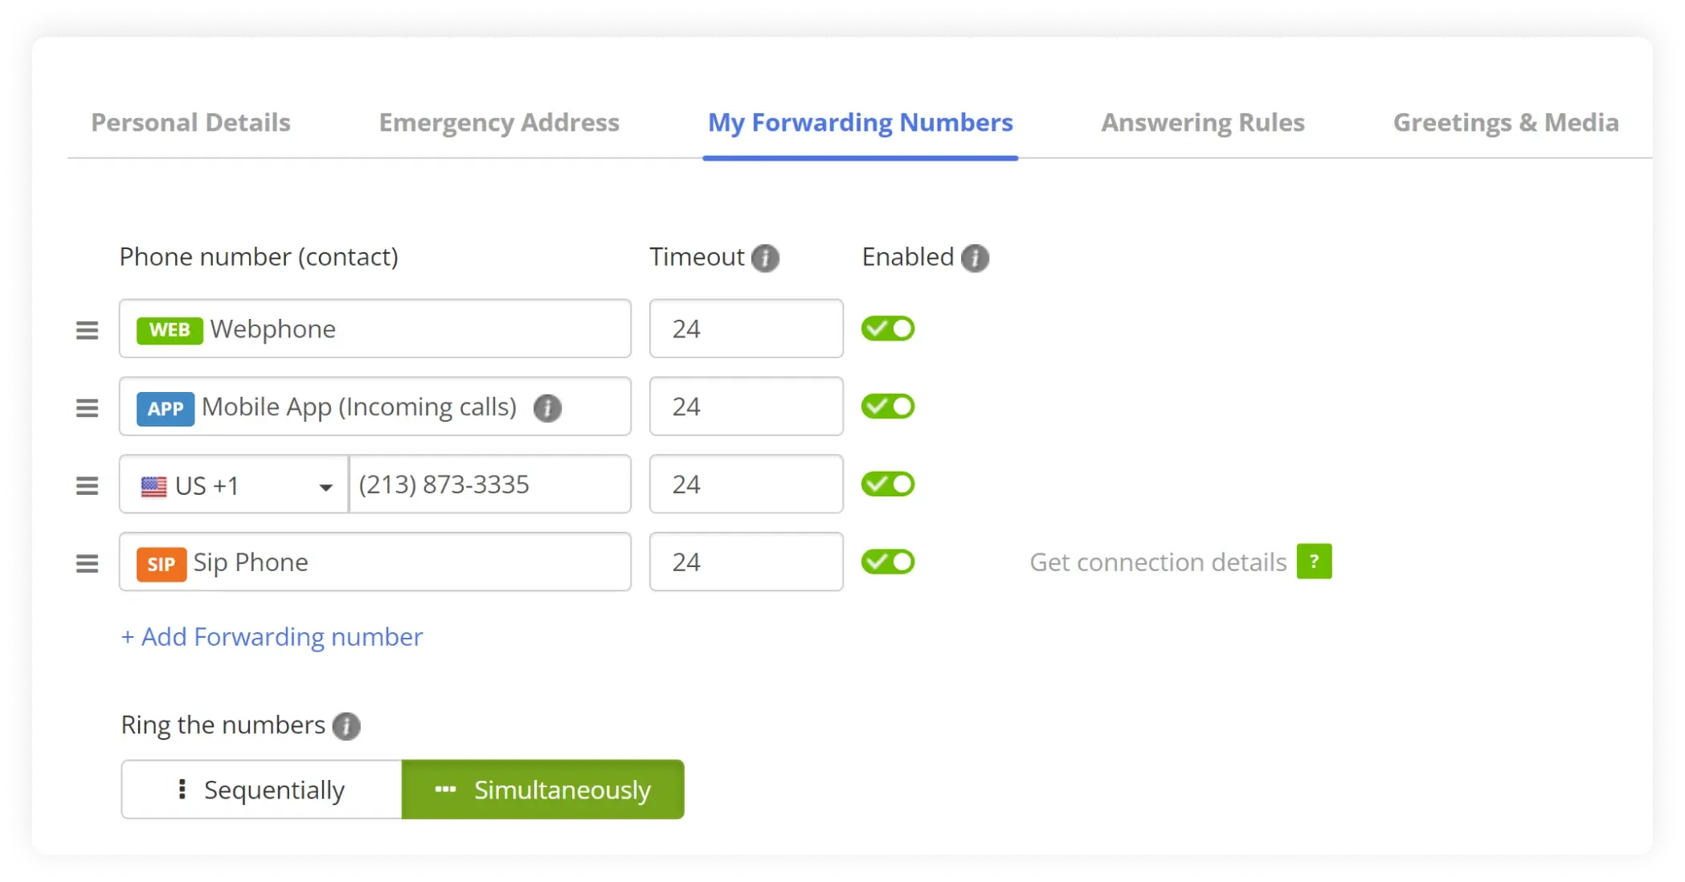
Task: Click the Mobile App info icon
Action: click(547, 408)
